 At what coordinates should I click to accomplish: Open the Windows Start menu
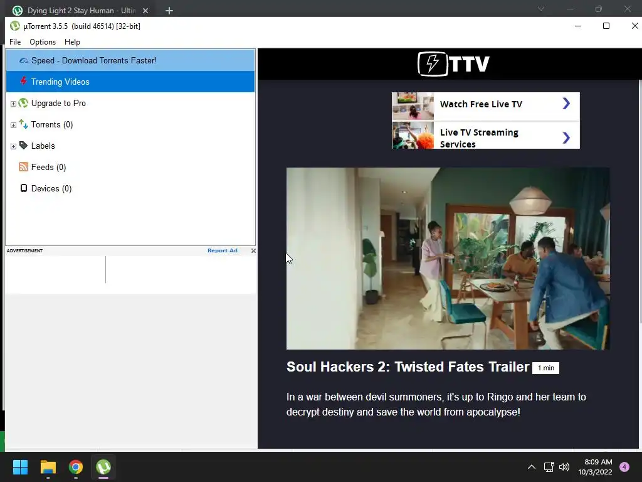pos(20,467)
